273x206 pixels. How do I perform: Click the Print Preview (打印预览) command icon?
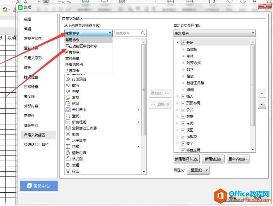point(68,79)
